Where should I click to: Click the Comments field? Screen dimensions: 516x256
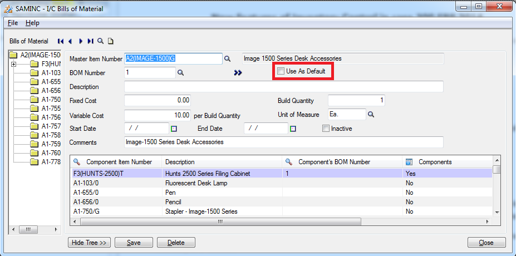pos(284,142)
